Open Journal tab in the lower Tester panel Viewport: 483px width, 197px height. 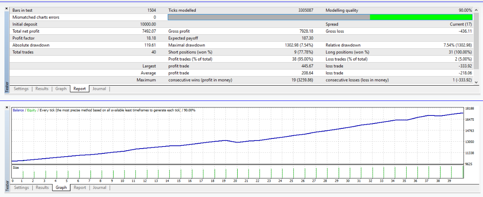point(99,188)
